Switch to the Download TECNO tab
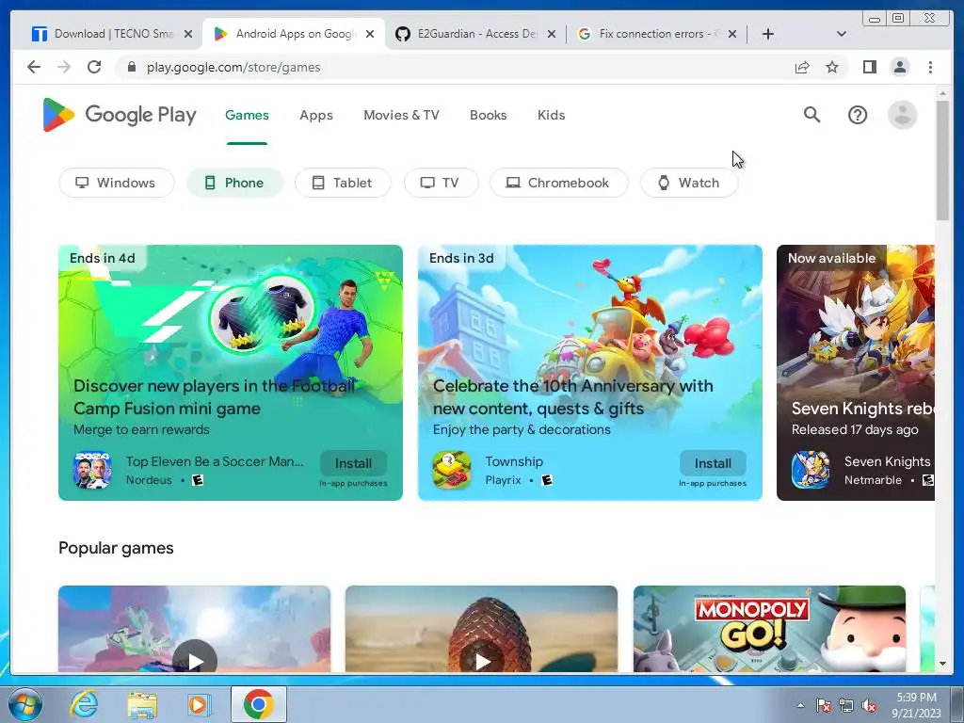Viewport: 964px width, 723px height. (x=112, y=34)
